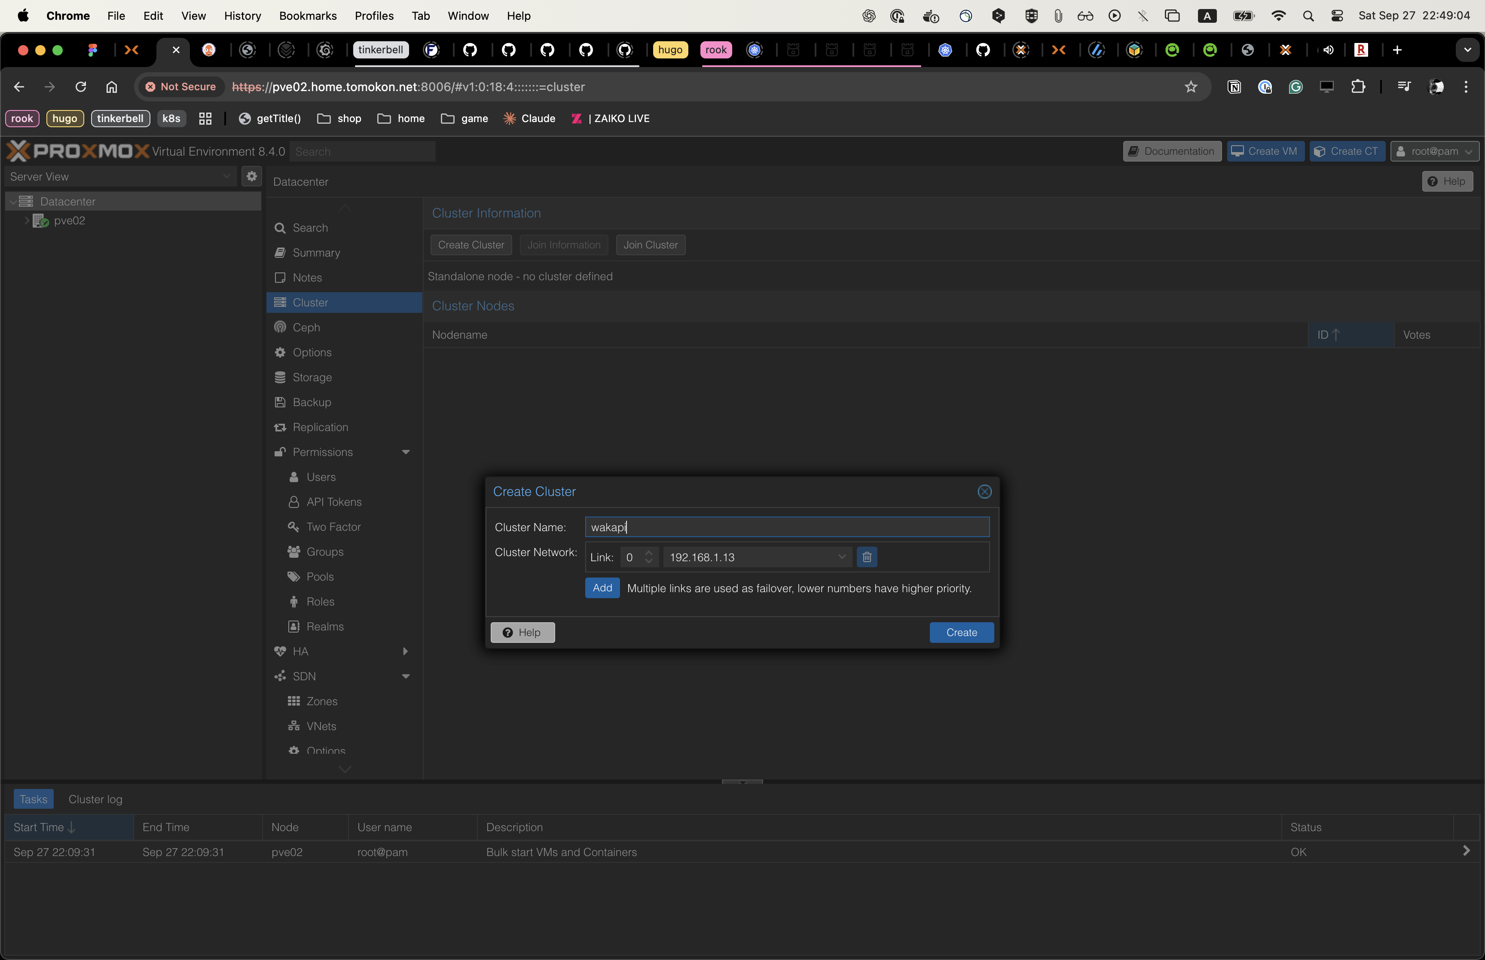Expand the HA submenu

(406, 651)
